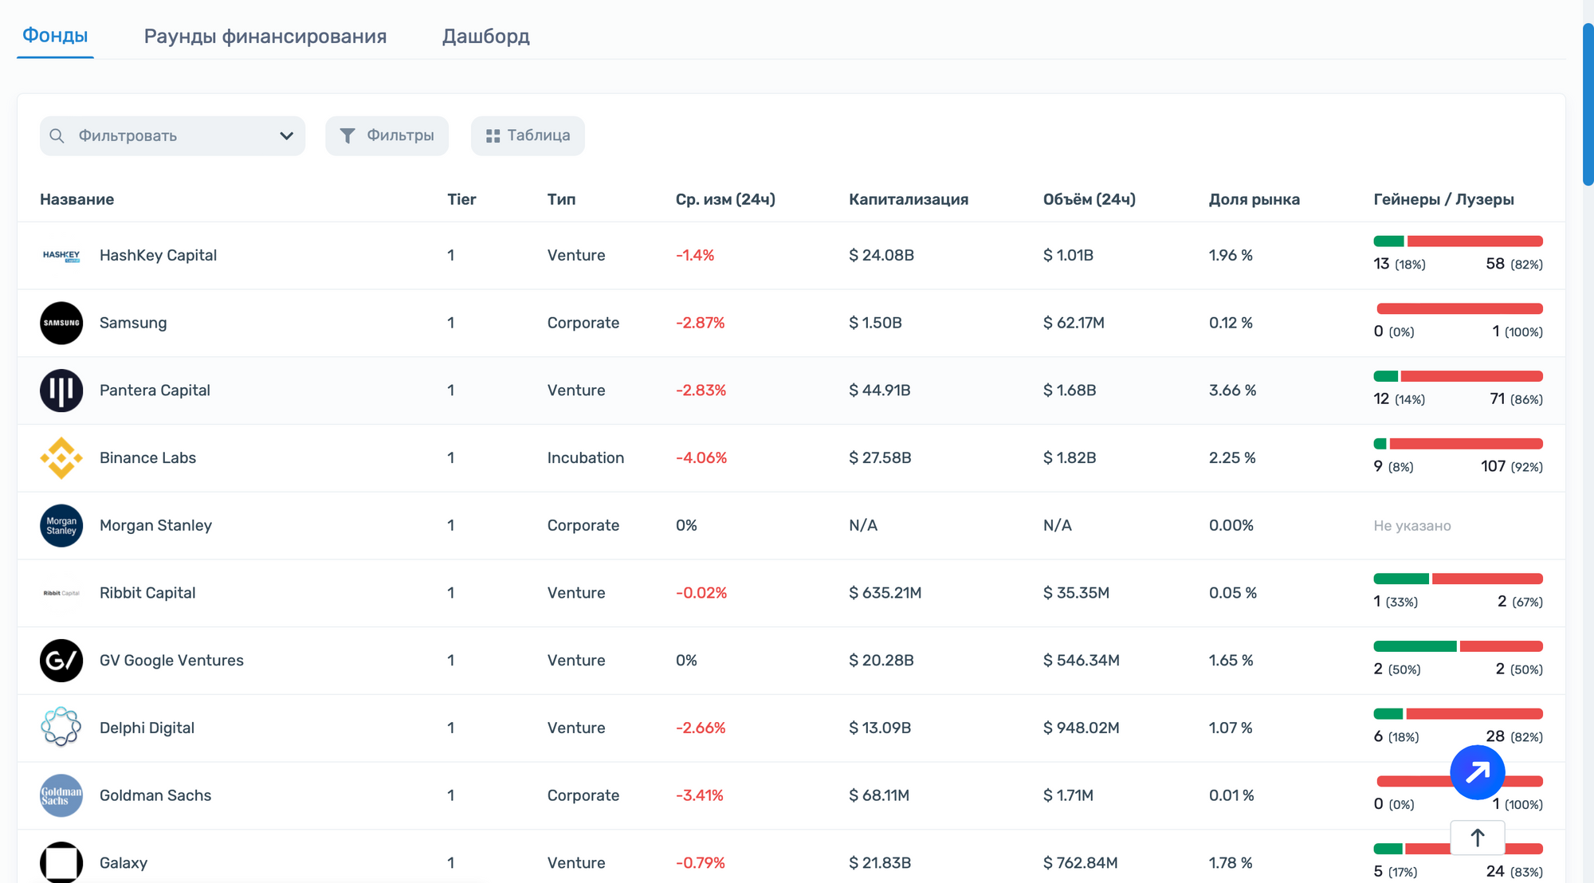Click the Pantera Capital logo
1594x883 pixels.
[x=61, y=390]
